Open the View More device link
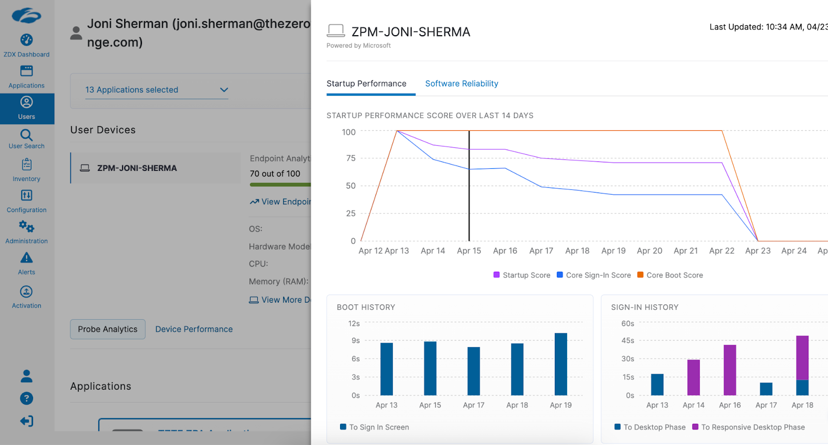Screen dimensions: 828x445 coord(280,300)
